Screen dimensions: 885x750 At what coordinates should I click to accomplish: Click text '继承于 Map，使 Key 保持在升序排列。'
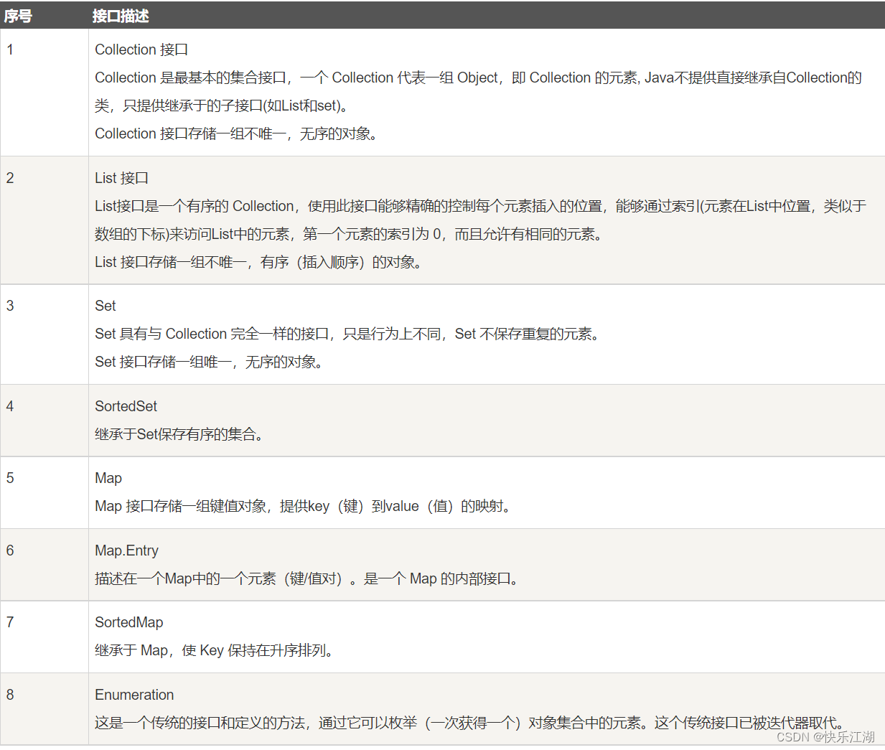click(215, 650)
